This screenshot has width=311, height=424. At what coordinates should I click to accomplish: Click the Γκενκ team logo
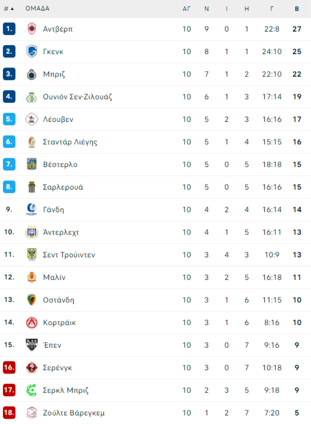(x=32, y=52)
